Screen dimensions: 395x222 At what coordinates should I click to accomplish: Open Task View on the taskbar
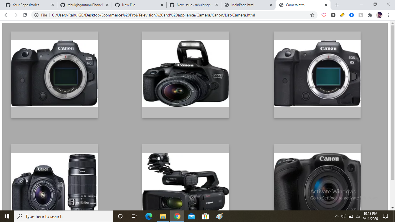click(134, 216)
